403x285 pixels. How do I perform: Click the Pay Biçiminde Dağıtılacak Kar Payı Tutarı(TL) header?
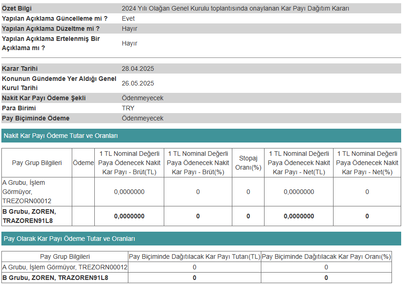195,256
